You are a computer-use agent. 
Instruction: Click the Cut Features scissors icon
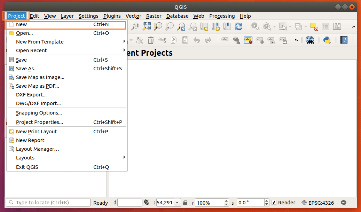tap(162, 40)
